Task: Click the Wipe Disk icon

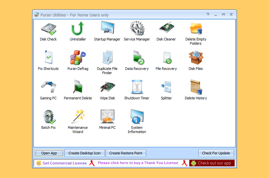Action: (x=107, y=87)
